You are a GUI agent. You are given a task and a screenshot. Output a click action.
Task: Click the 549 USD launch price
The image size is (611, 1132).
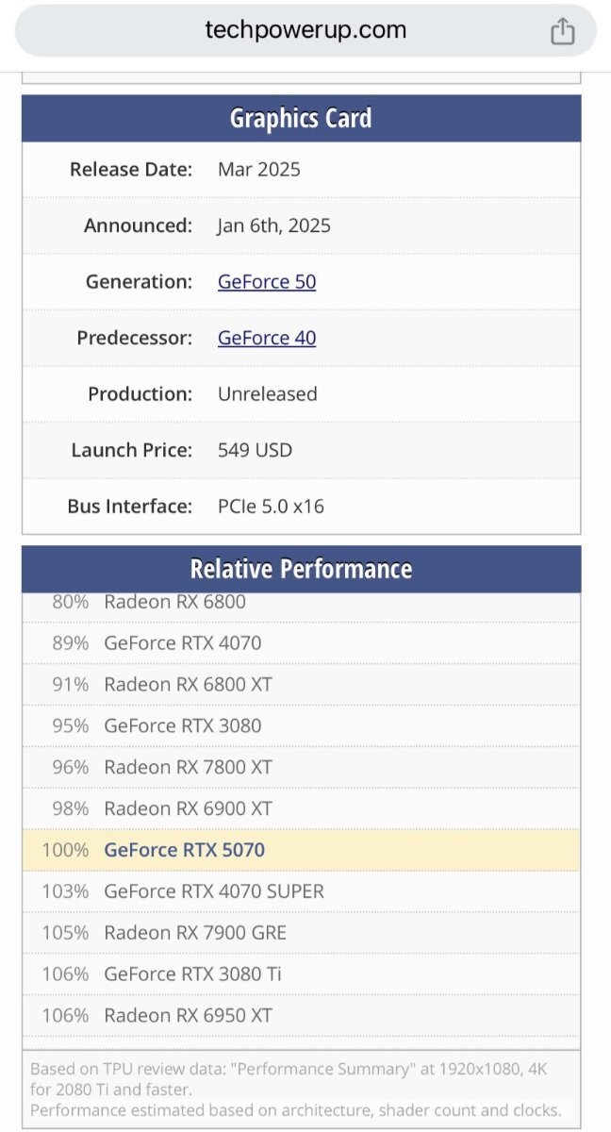tap(256, 450)
